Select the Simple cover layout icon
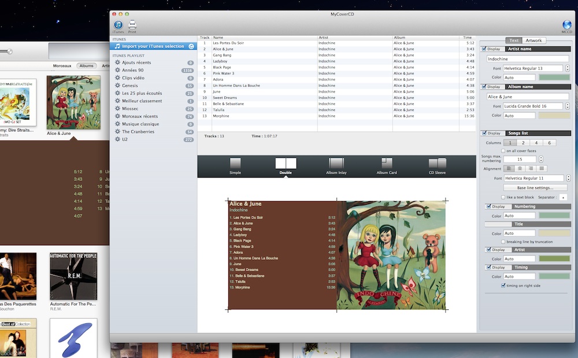The width and height of the screenshot is (578, 358). pos(235,163)
